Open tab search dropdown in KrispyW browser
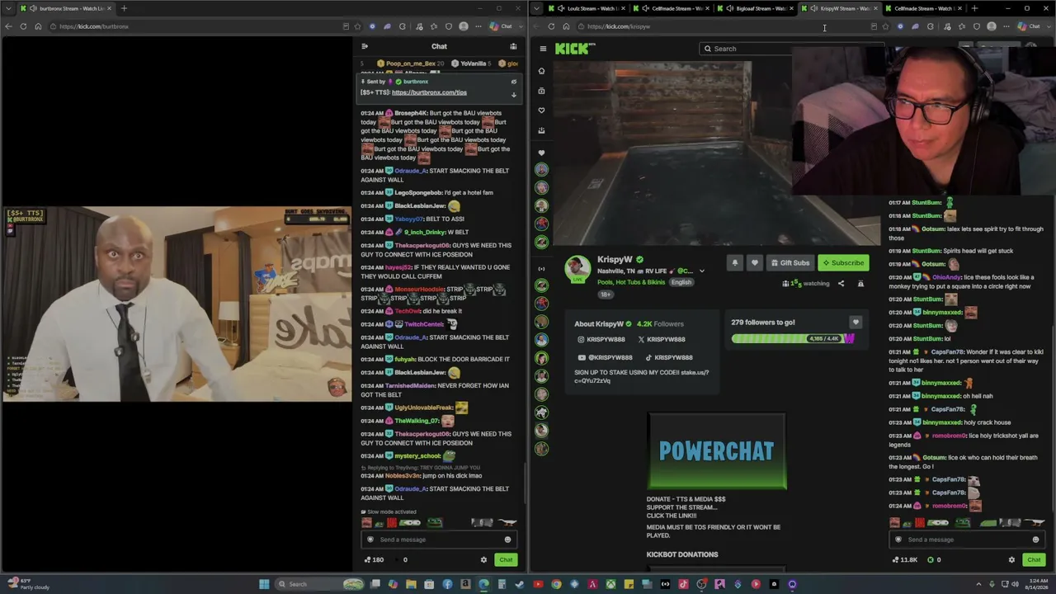 click(537, 8)
